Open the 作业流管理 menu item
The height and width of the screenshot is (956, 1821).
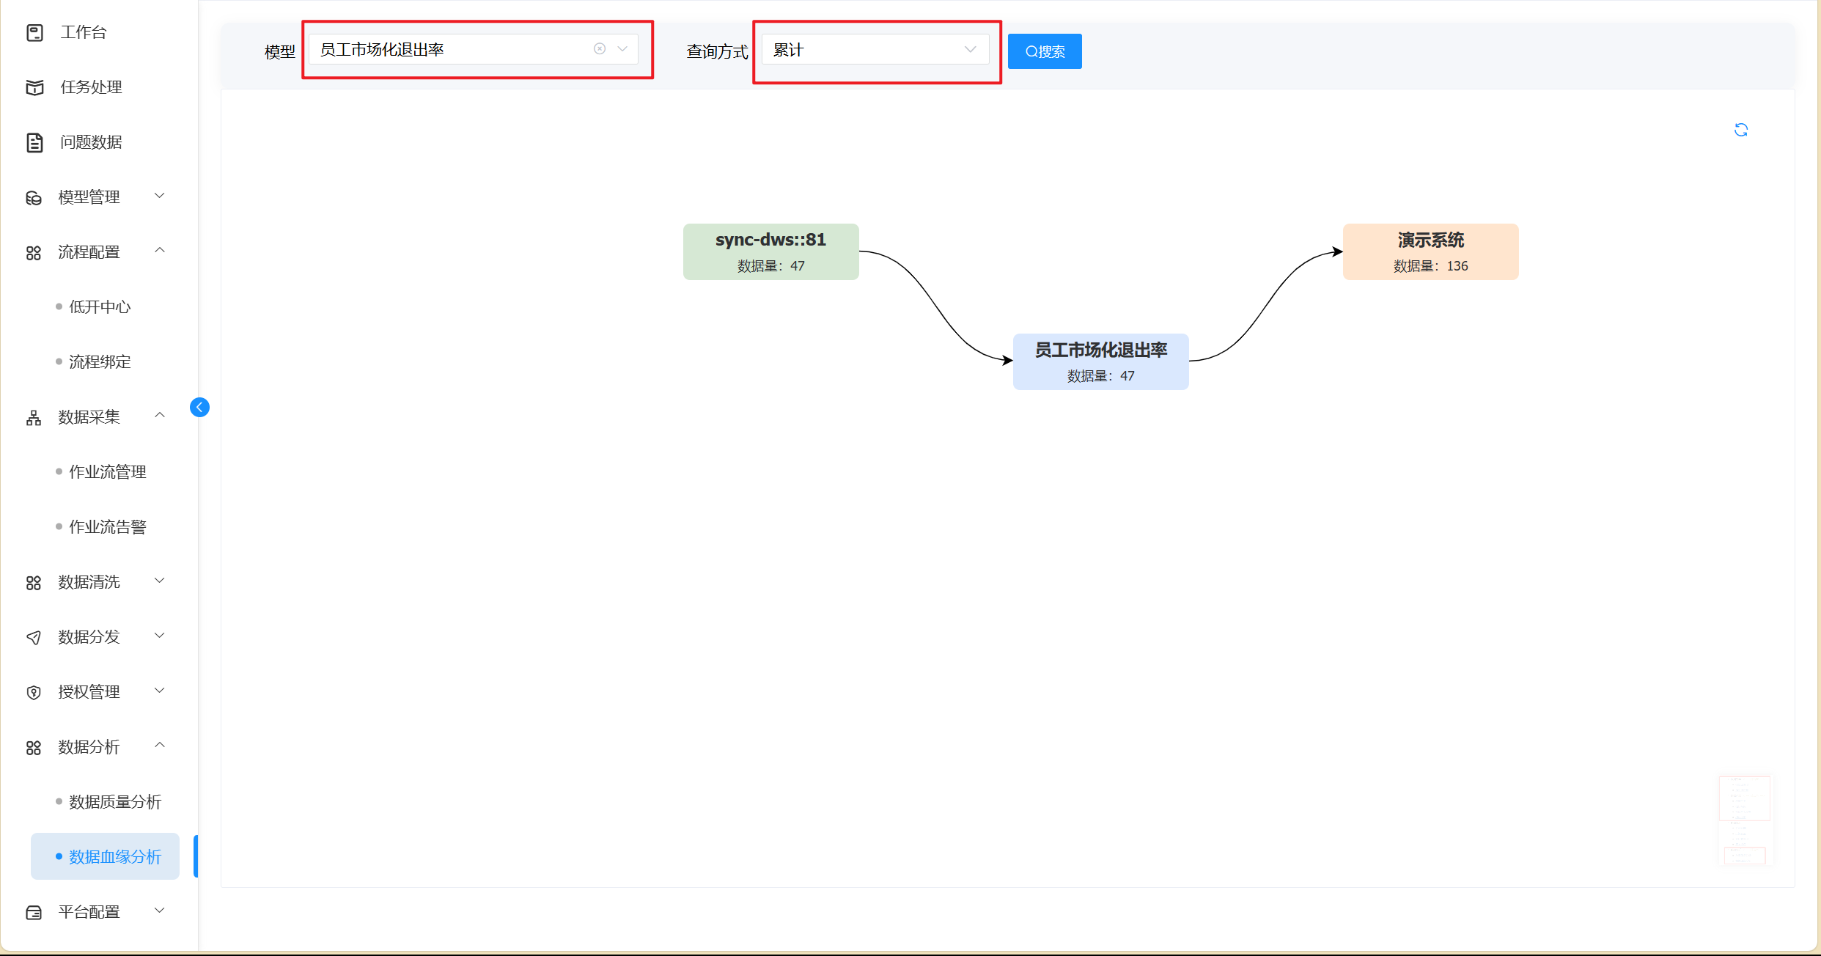pos(108,472)
